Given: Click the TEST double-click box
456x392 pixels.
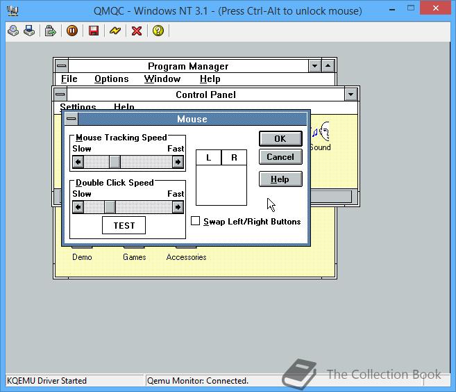Looking at the screenshot, I should 124,225.
